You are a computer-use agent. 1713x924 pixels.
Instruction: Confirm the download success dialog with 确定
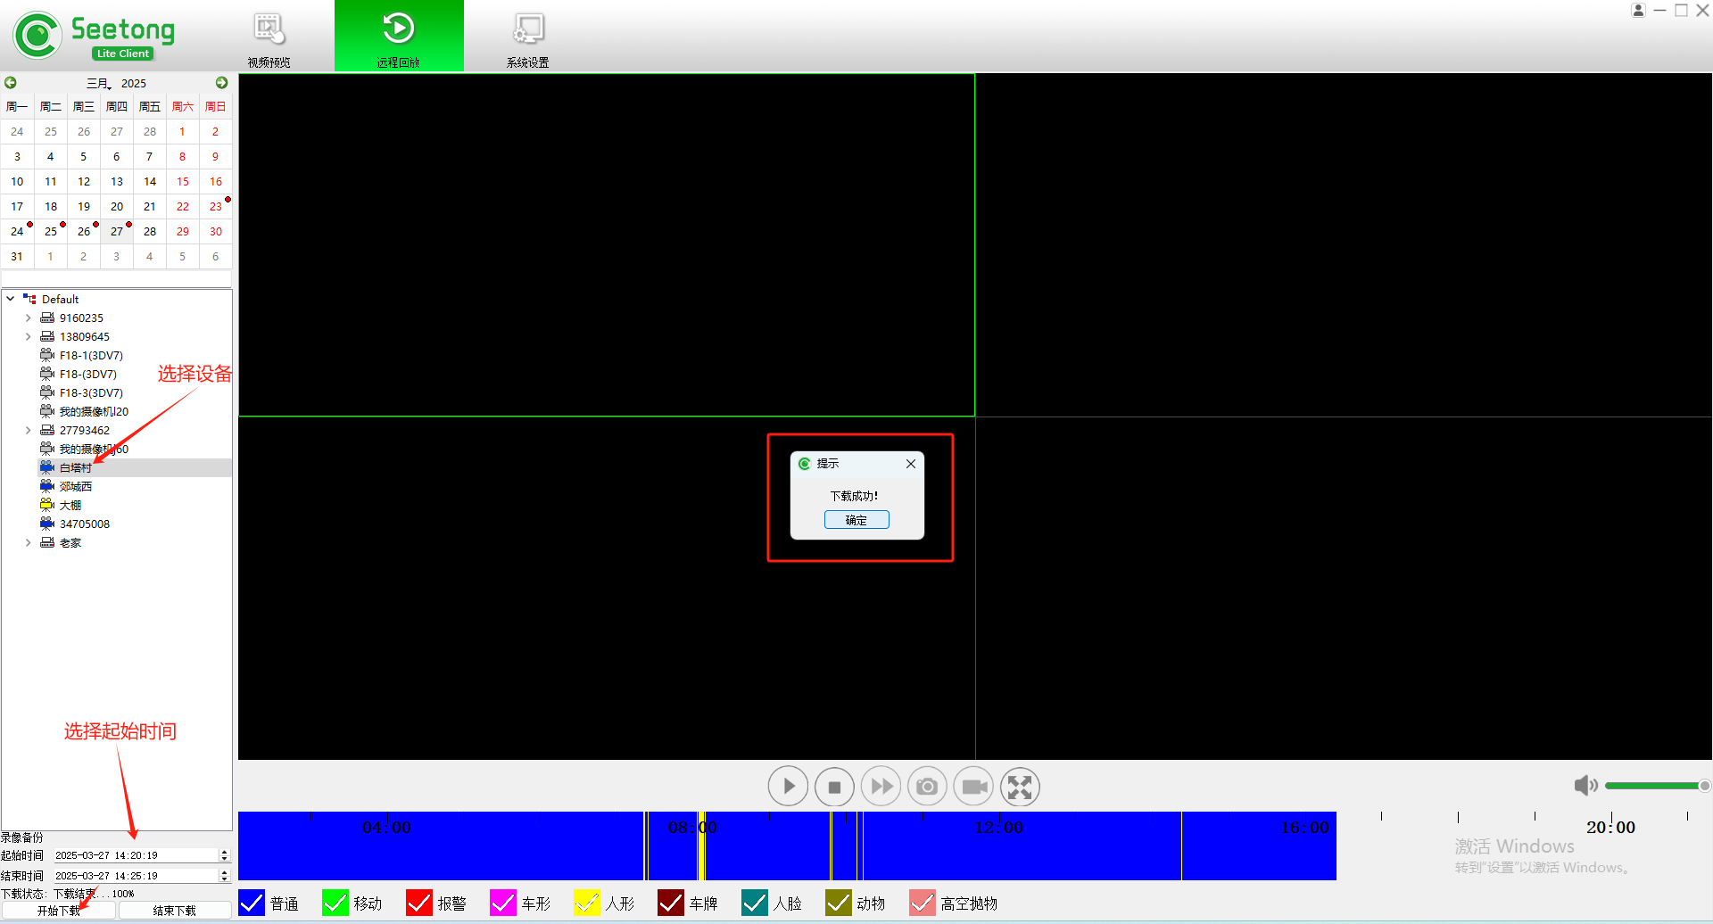point(856,520)
